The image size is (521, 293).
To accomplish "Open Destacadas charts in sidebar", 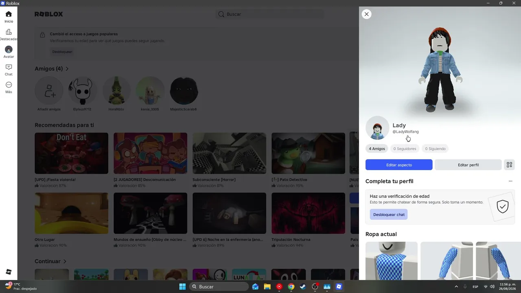I will click(9, 35).
